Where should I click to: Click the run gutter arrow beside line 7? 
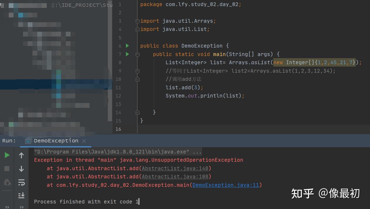[x=127, y=54]
